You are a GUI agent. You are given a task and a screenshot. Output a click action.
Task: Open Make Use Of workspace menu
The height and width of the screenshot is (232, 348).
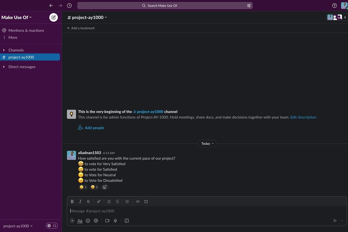click(x=17, y=17)
